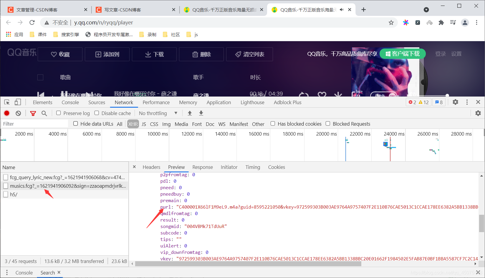Stop recording network log (red circle)
The width and height of the screenshot is (485, 278).
coord(7,113)
